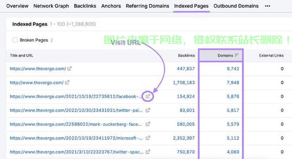Click domains value 5,579
The image size is (292, 159).
pos(233,124)
